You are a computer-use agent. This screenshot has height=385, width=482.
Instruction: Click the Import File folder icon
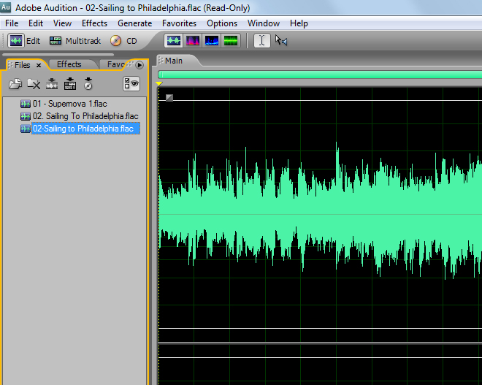[15, 84]
